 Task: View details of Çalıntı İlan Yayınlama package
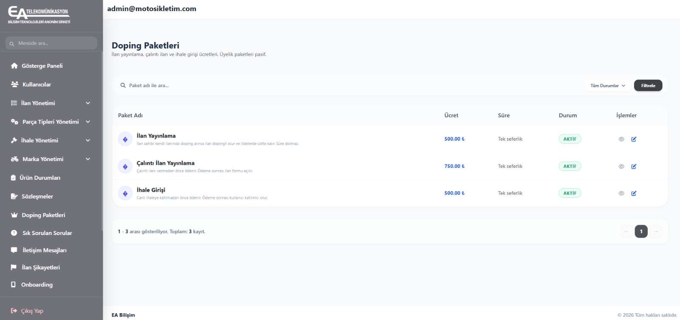coord(621,167)
